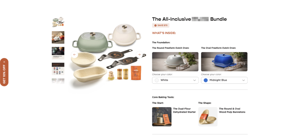Screen dimensions: 300x139
Task: Select the first bundle overview thumbnail
Action: pos(58,22)
